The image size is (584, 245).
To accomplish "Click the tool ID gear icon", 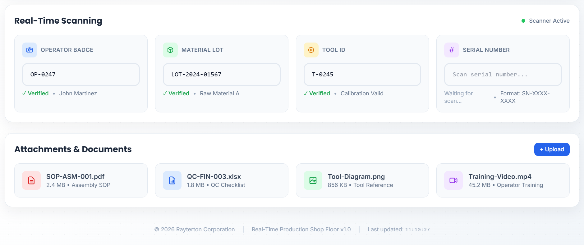I will point(311,50).
